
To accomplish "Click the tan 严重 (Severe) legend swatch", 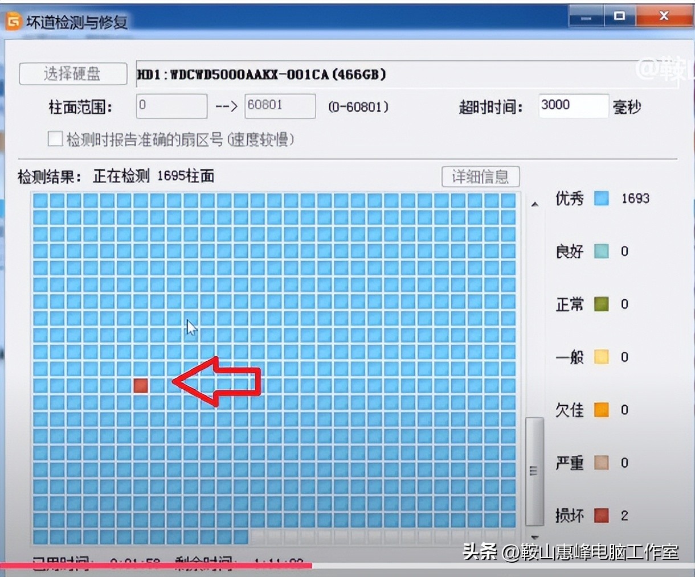I will click(x=600, y=463).
